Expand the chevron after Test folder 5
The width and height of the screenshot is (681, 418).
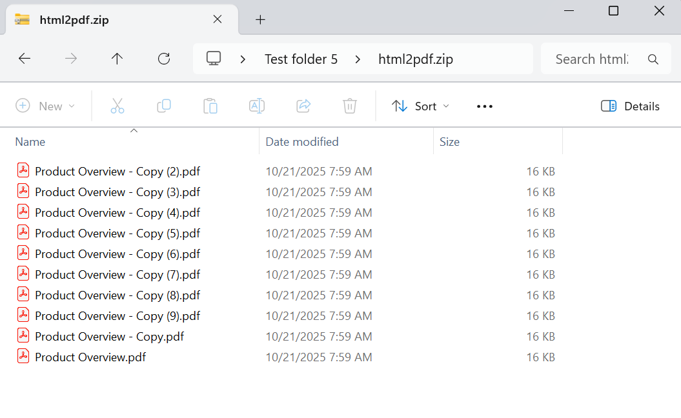coord(358,59)
